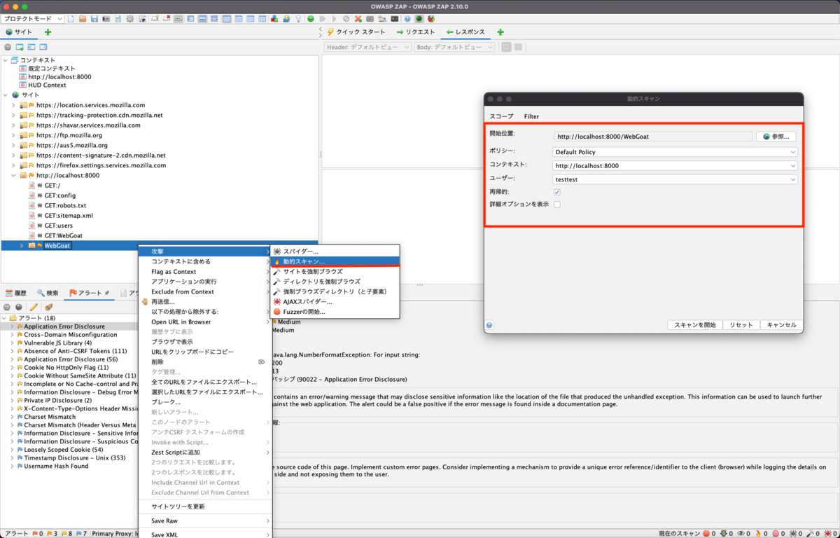Click the 開始位置 URL field

coord(653,137)
